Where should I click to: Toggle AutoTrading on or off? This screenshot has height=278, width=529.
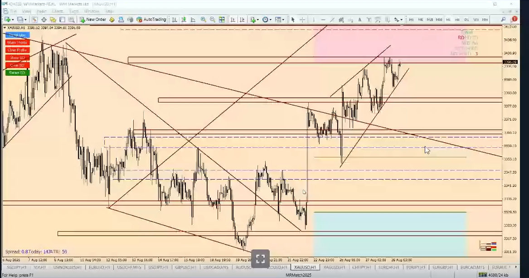pos(151,20)
